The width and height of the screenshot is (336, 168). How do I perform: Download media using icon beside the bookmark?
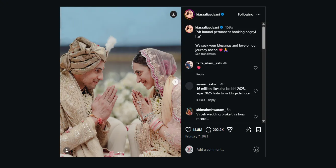[x=248, y=130]
